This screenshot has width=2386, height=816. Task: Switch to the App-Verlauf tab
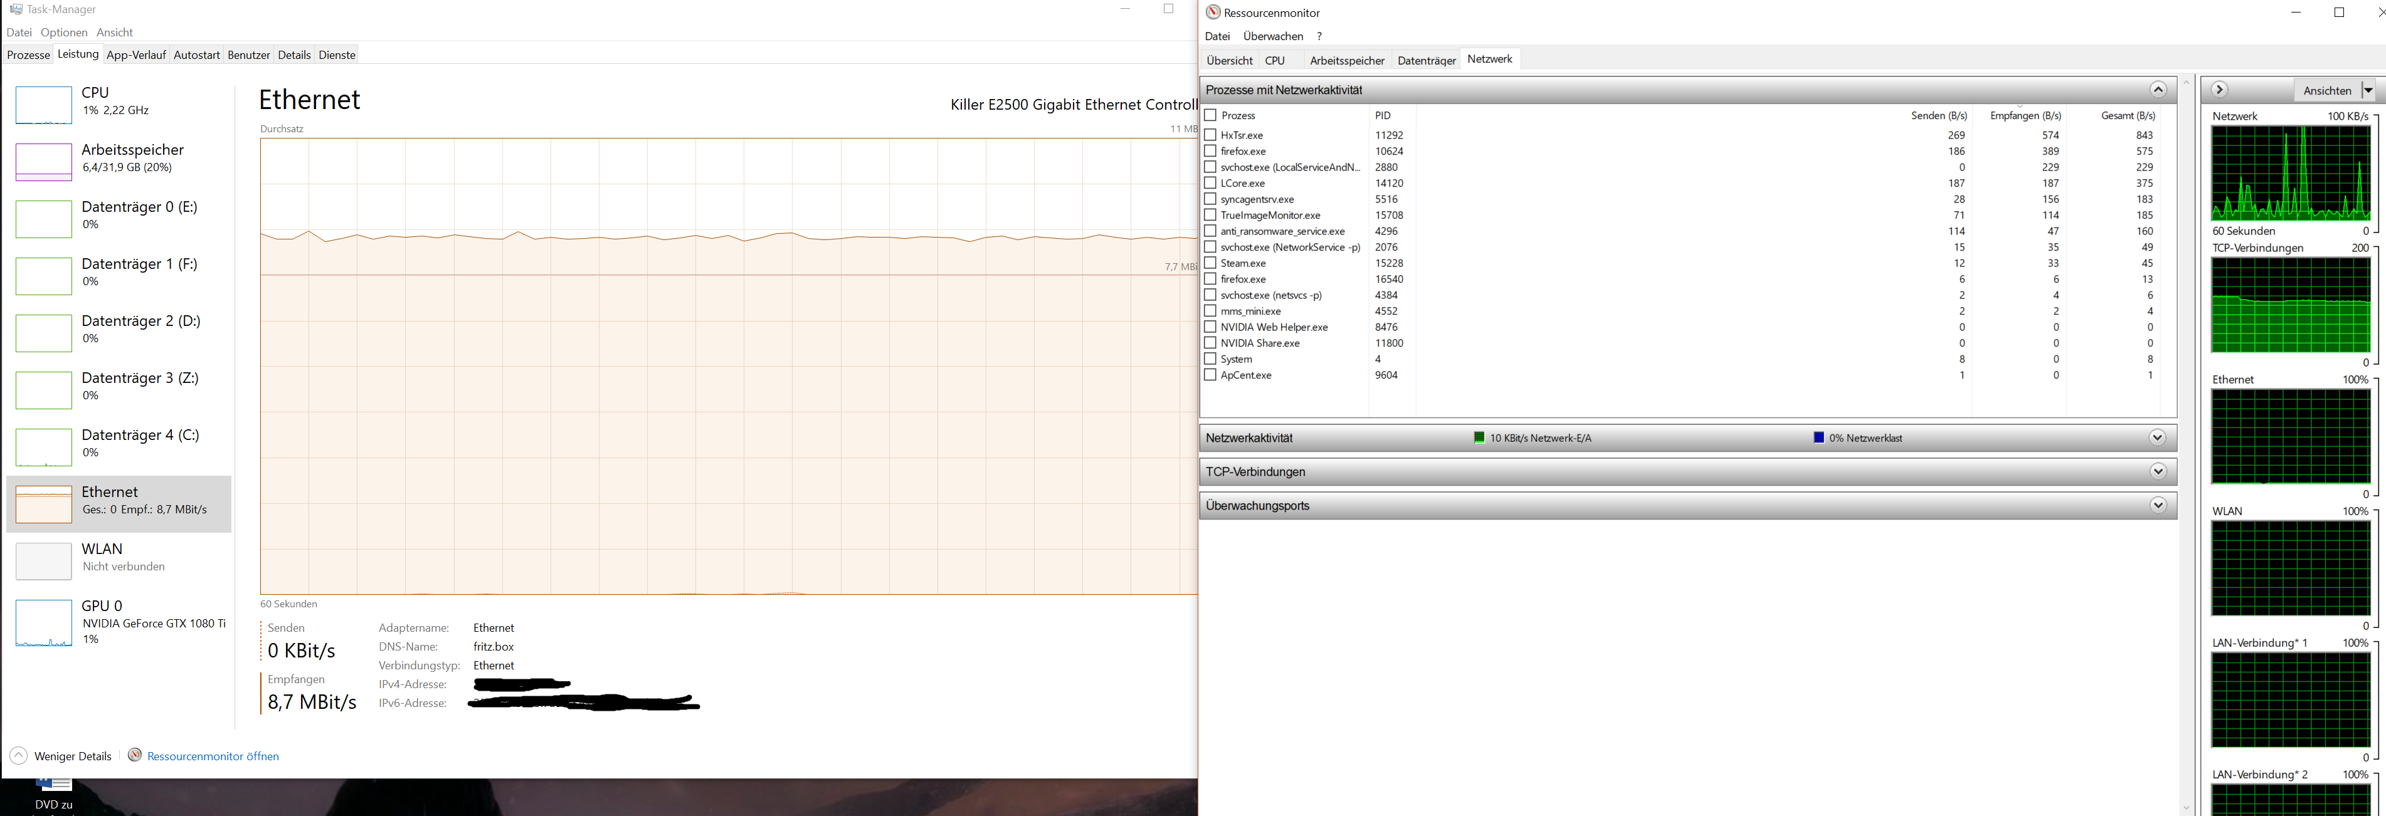136,55
